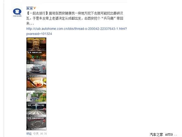Image resolution: width=182 pixels, height=137 pixels.
Task: Open the 家家 username profile link
Action: pyautogui.click(x=30, y=8)
